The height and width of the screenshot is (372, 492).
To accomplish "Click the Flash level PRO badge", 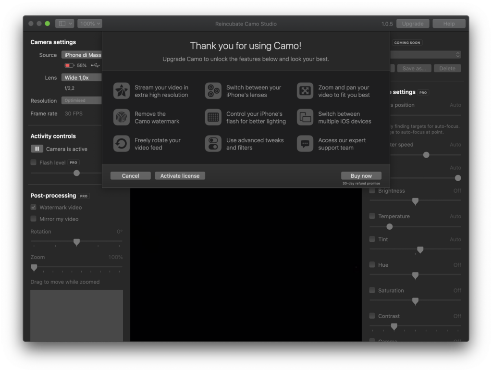I will click(74, 162).
